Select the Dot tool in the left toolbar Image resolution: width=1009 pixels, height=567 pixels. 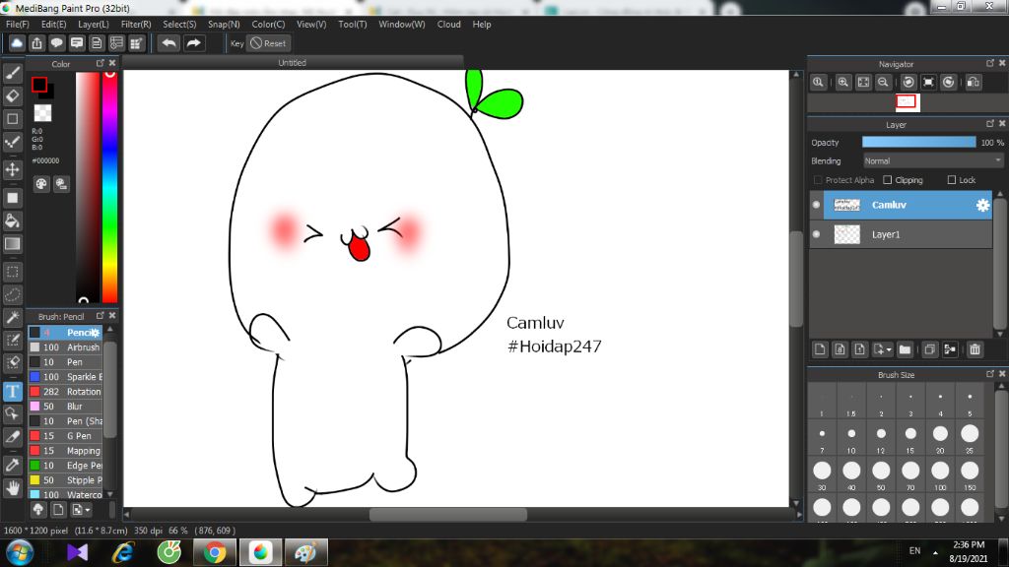12,143
